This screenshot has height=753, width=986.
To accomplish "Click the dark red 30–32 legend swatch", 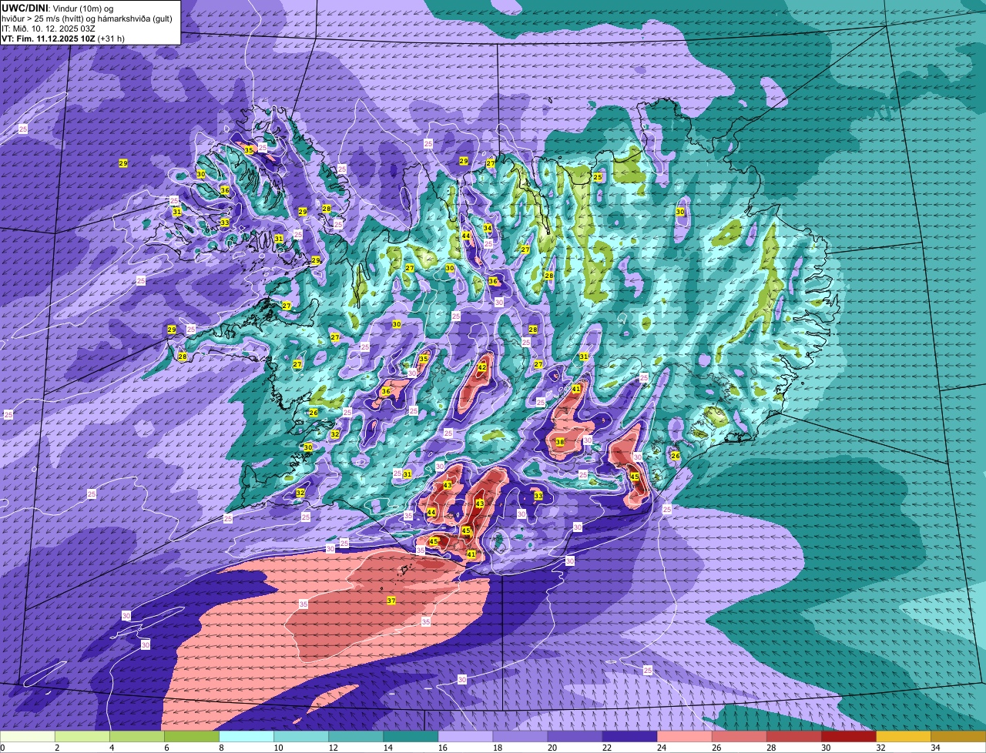I will pyautogui.click(x=848, y=736).
